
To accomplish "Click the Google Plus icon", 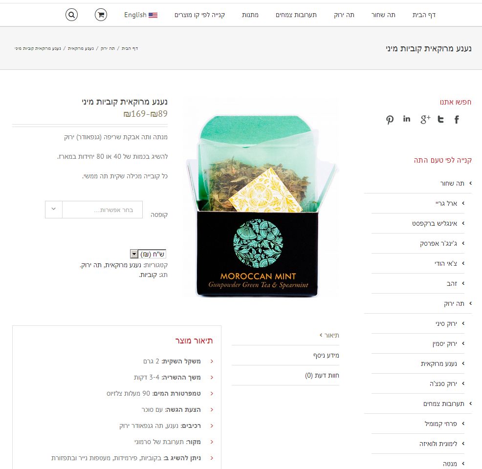I will (425, 120).
